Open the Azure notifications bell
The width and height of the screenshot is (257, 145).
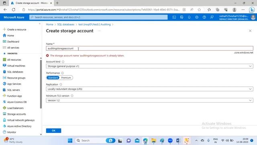click(x=189, y=17)
